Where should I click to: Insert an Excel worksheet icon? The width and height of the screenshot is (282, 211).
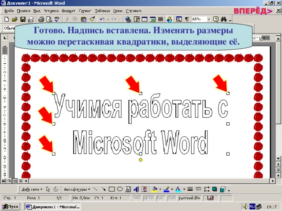(153, 19)
